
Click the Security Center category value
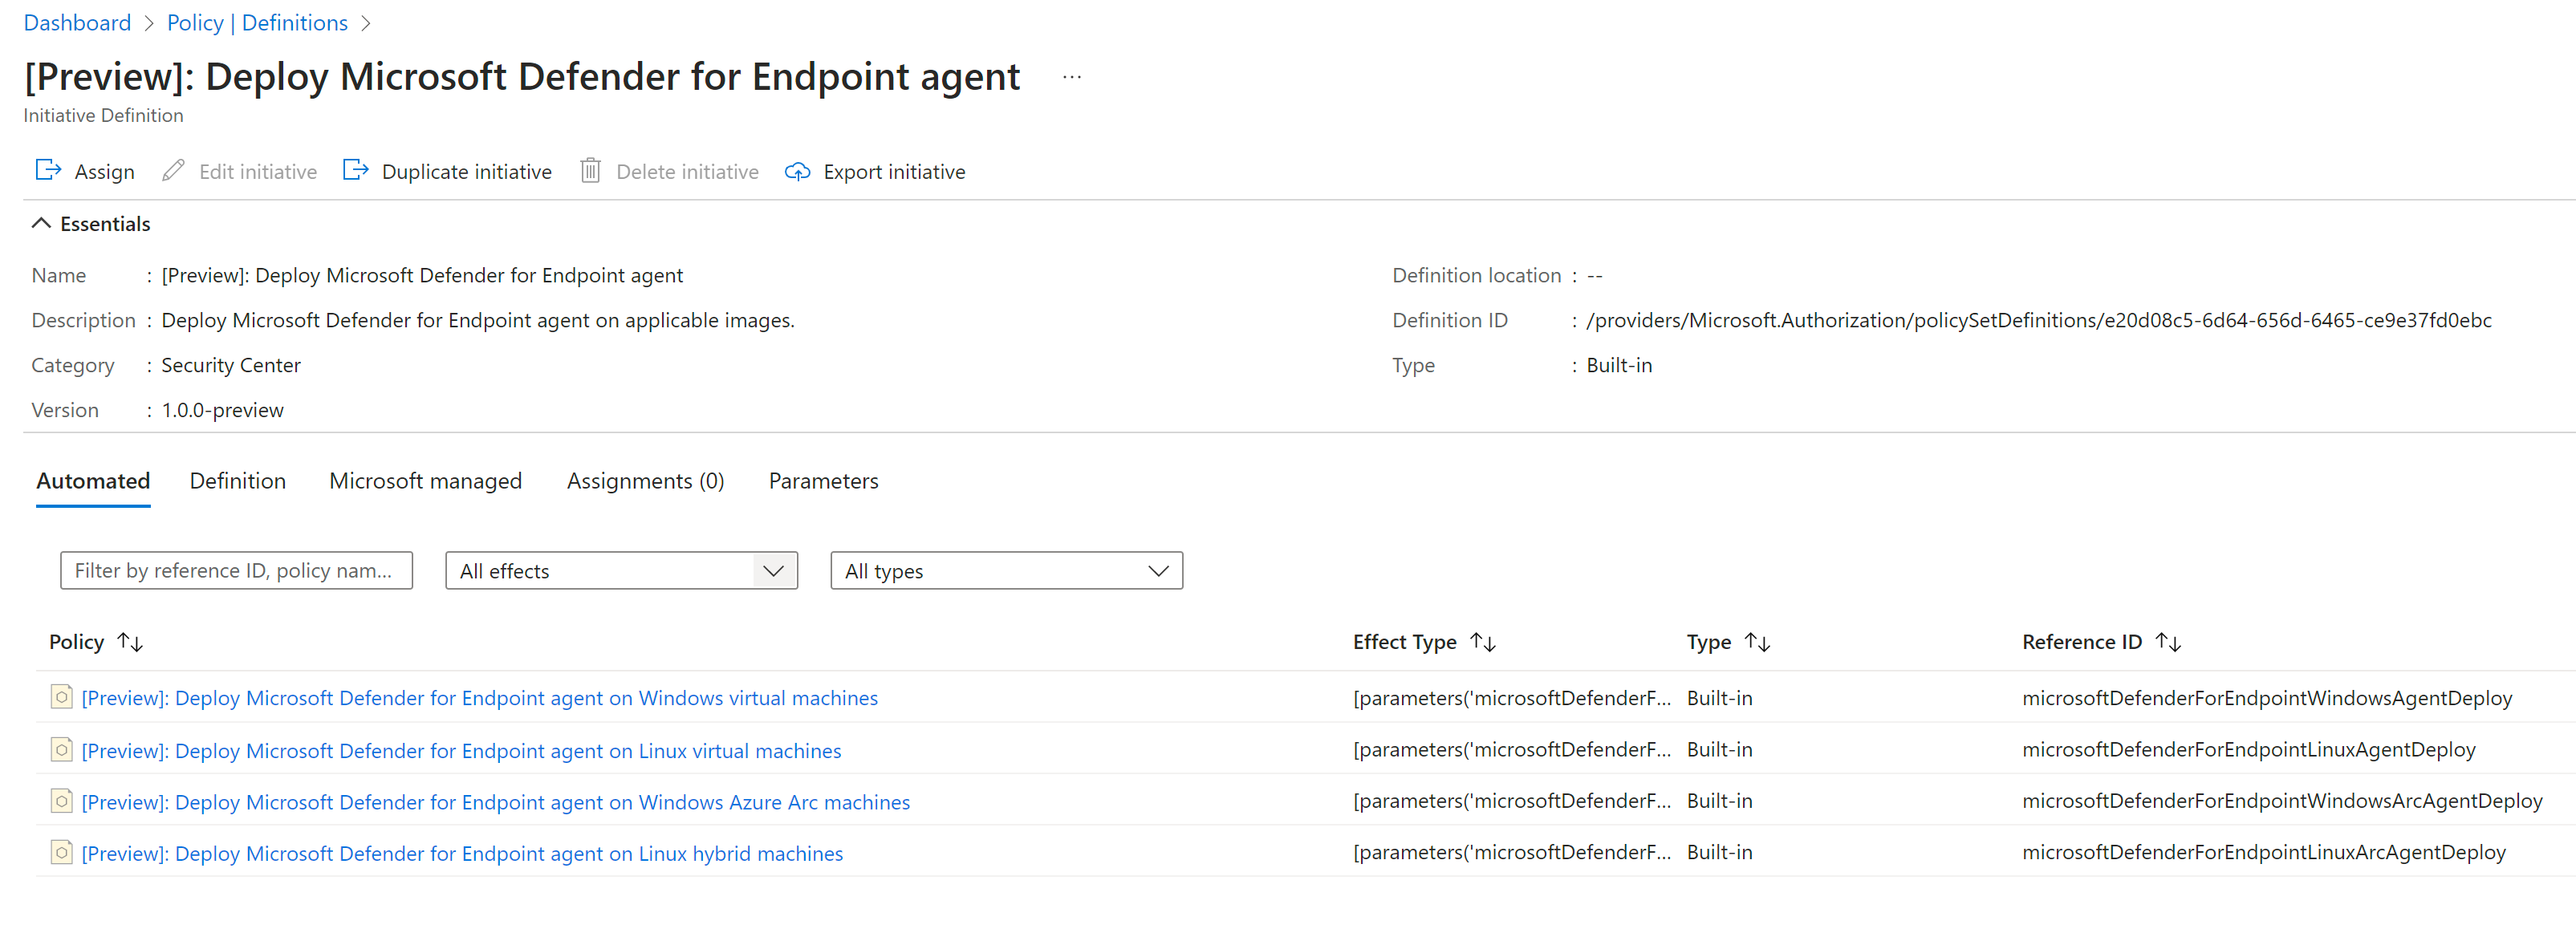pos(231,365)
